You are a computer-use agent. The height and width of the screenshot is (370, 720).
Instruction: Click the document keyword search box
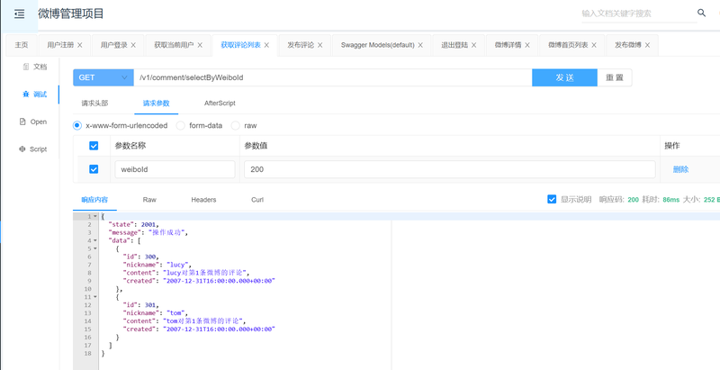click(x=639, y=14)
